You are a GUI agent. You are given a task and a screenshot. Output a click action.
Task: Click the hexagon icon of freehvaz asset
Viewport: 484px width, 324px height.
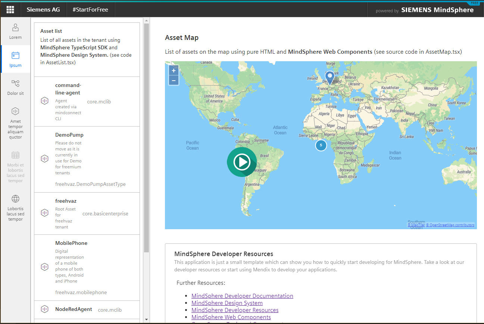click(x=45, y=213)
